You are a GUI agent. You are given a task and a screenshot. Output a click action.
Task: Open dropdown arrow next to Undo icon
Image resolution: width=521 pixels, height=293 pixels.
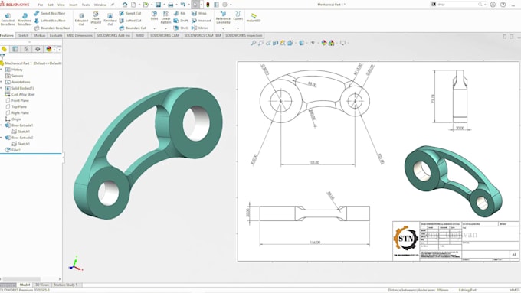point(188,5)
